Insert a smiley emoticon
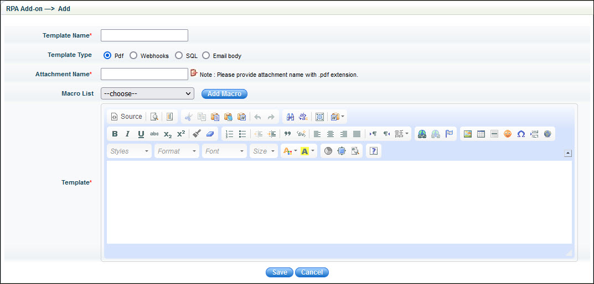594x284 pixels. point(508,134)
